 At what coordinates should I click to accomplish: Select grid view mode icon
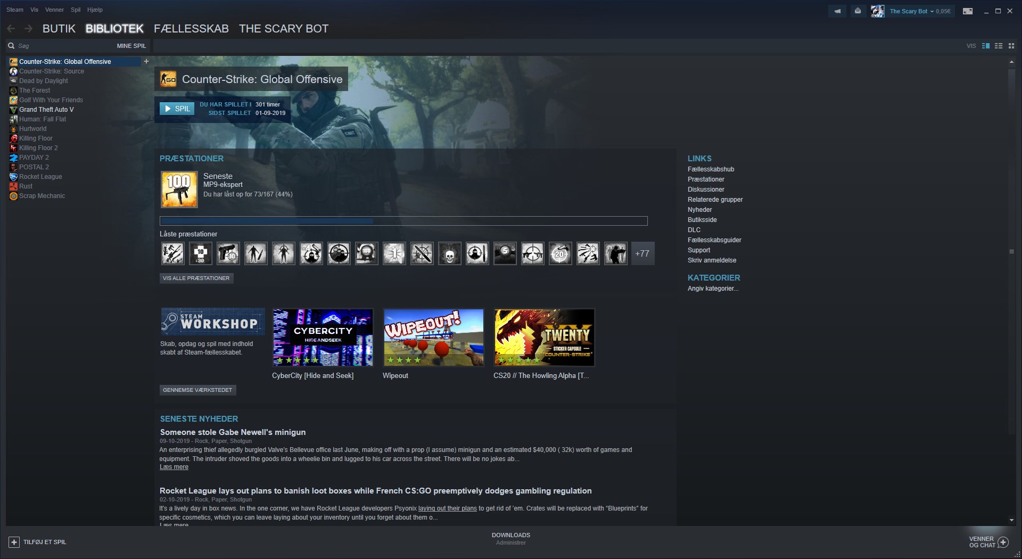[1011, 46]
